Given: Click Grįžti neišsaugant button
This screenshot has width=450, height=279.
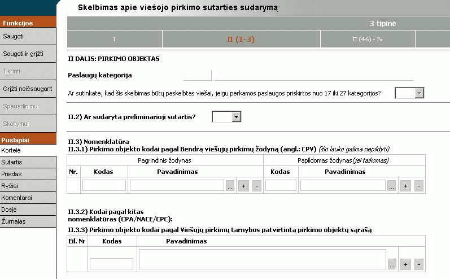Looking at the screenshot, I should point(28,89).
